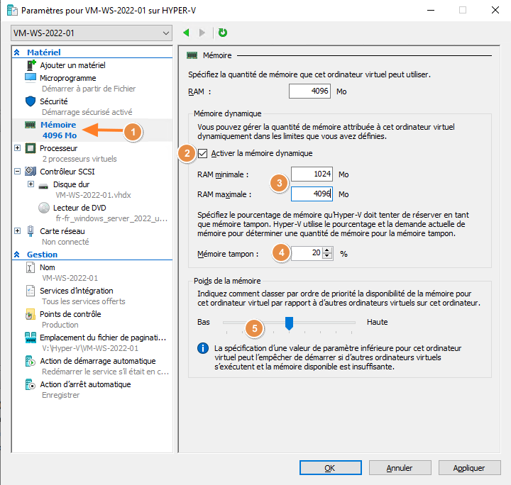Click '2 processeurs virtuels' text

pyautogui.click(x=79, y=159)
